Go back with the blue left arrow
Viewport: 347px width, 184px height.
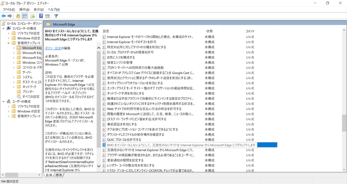pyautogui.click(x=4, y=16)
